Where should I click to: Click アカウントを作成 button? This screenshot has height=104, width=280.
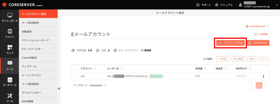tap(230, 43)
